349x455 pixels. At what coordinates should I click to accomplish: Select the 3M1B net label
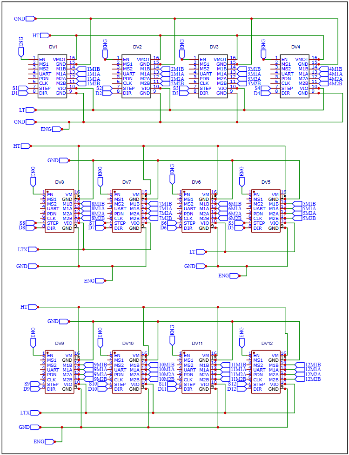coord(254,69)
